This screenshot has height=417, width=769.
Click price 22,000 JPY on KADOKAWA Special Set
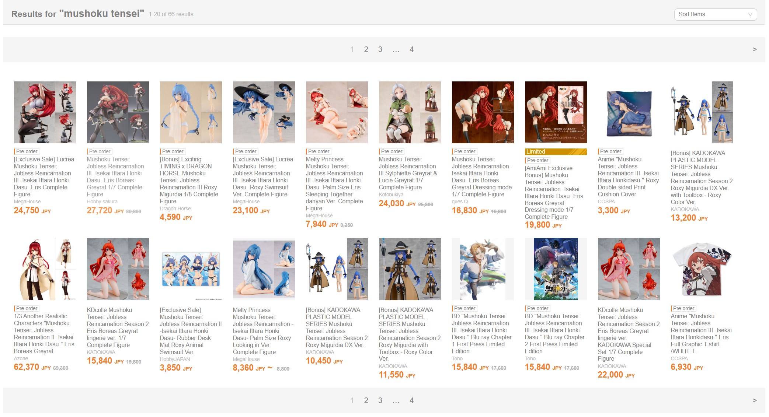(616, 375)
